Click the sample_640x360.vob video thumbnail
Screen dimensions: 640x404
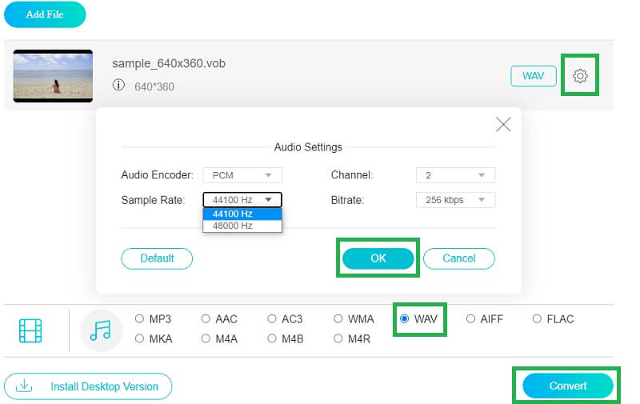[53, 76]
